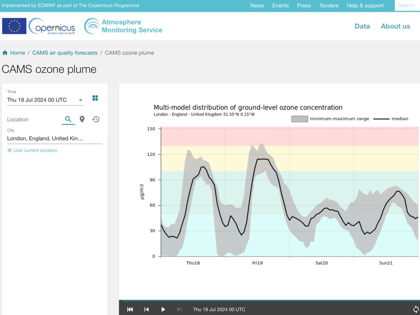420x315 pixels.
Task: Step back one frame in player
Action: (x=147, y=309)
